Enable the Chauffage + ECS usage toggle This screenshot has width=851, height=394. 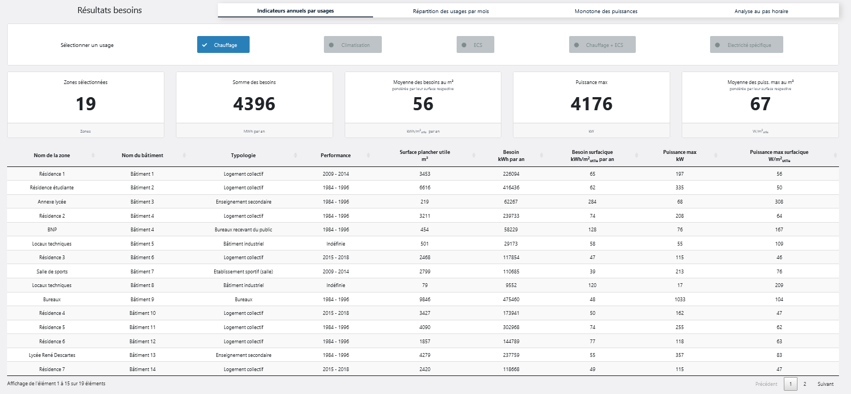(602, 45)
